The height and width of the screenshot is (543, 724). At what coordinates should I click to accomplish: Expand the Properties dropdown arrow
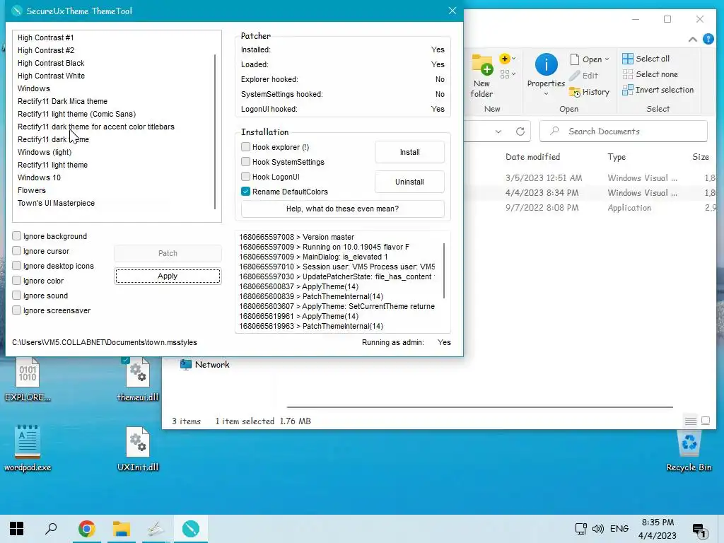coord(546,94)
